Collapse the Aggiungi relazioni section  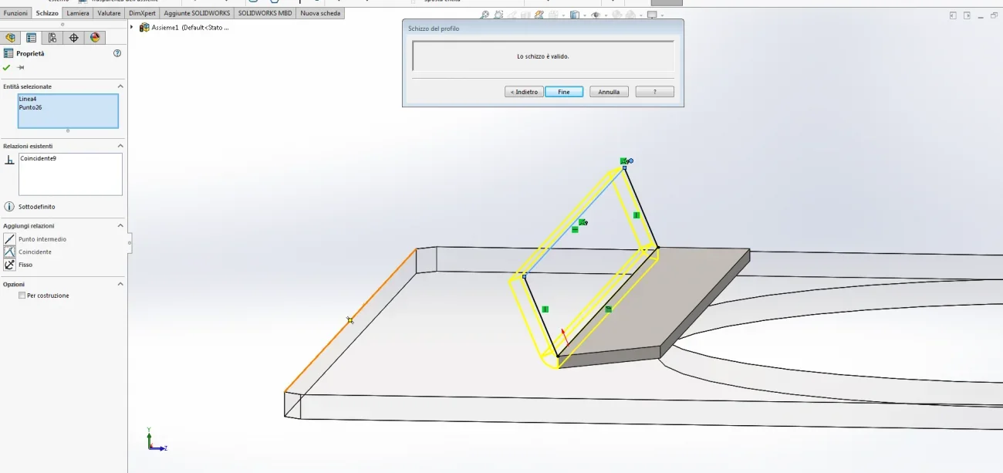tap(120, 225)
